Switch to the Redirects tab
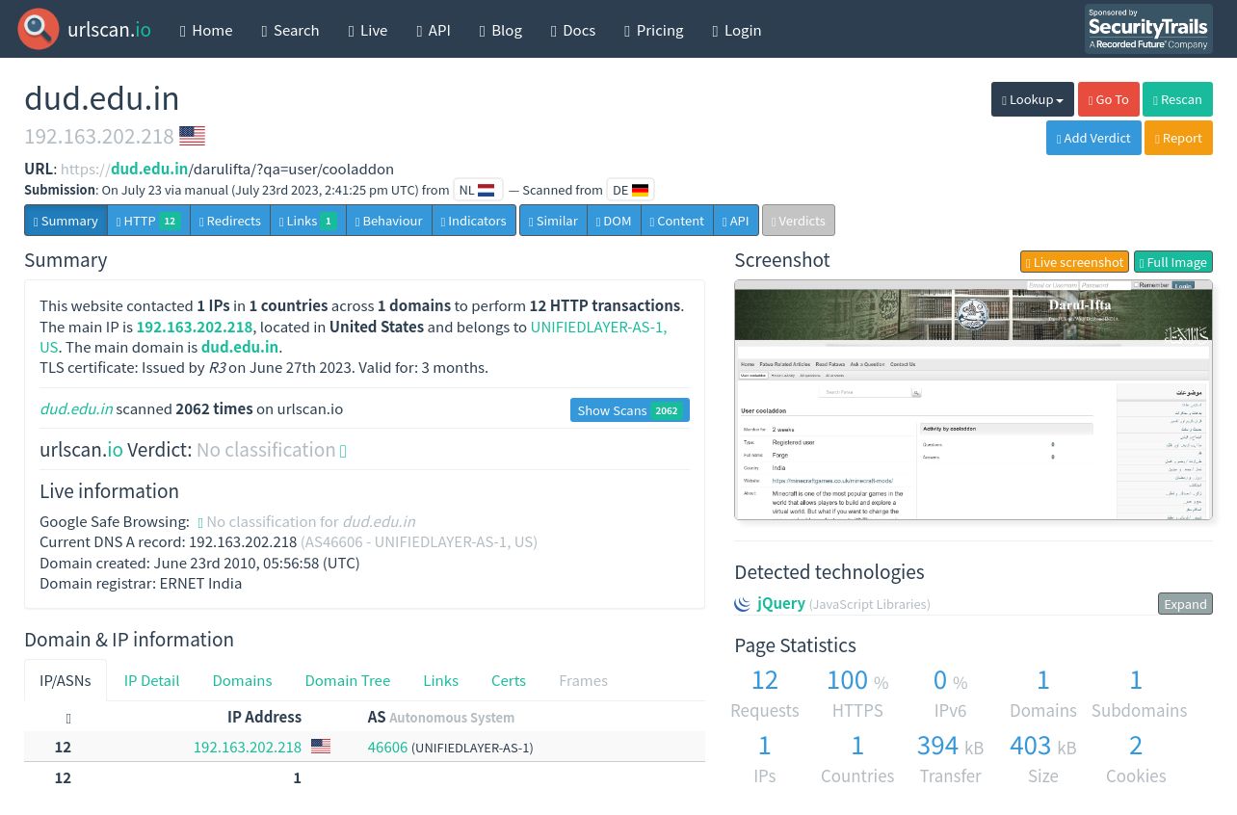This screenshot has height=815, width=1237. pos(229,221)
